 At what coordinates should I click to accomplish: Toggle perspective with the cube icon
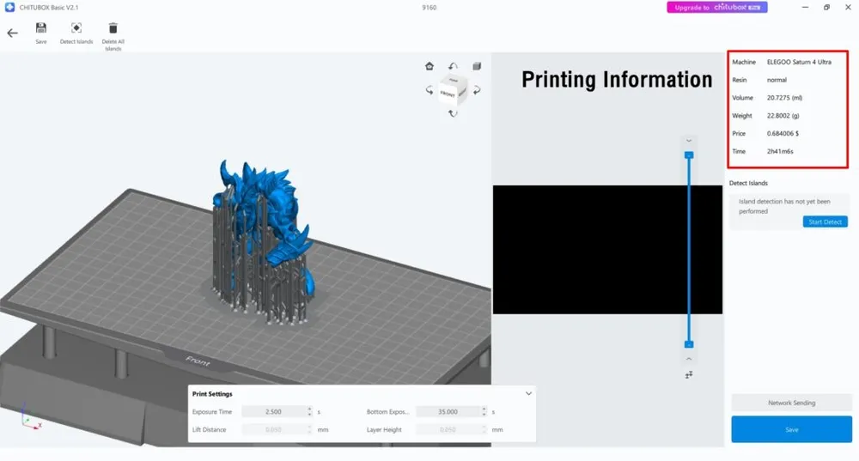tap(477, 66)
